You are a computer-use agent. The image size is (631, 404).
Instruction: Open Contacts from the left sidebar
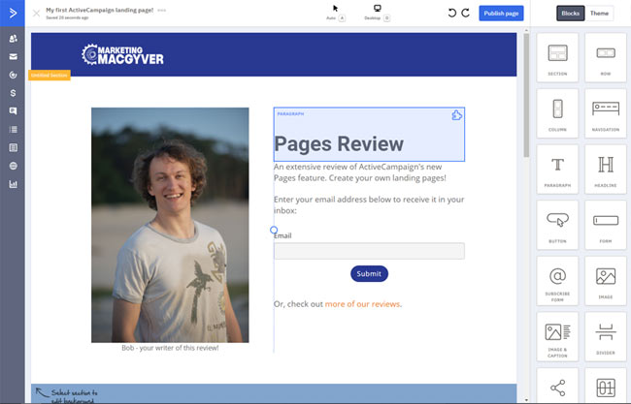(x=13, y=39)
